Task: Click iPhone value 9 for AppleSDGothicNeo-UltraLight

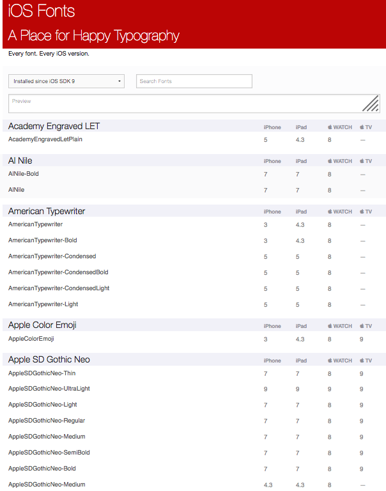Action: 265,389
